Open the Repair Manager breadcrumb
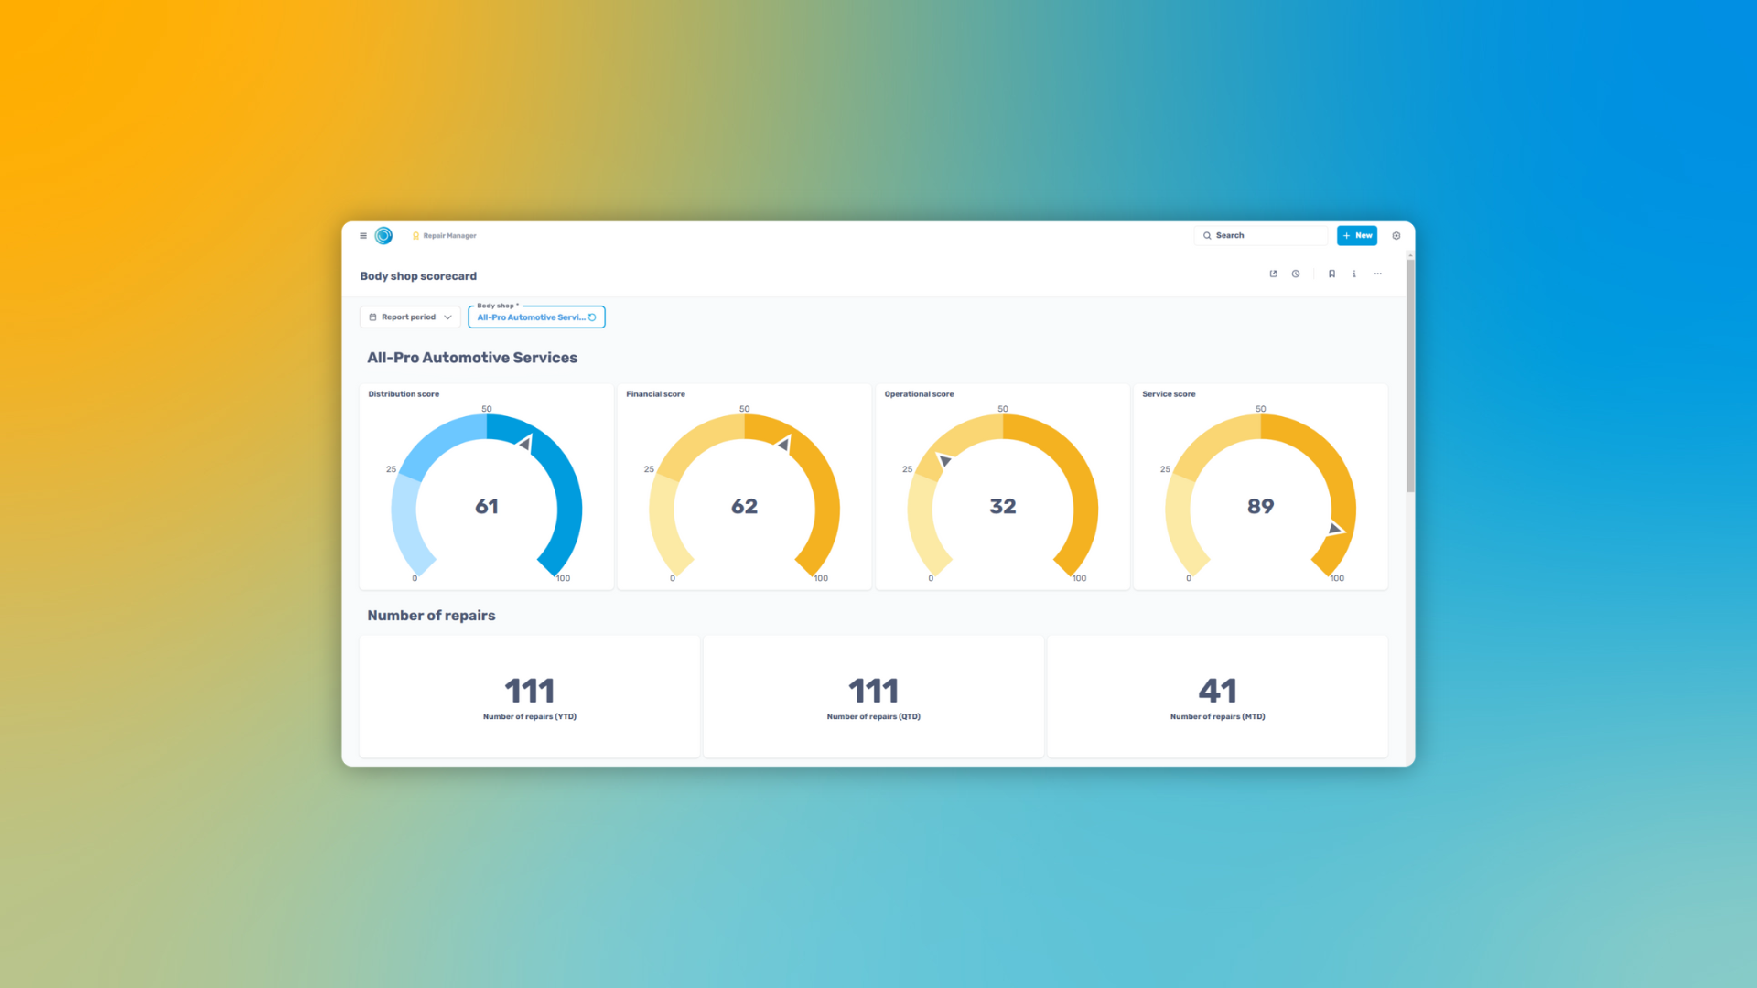 (445, 236)
